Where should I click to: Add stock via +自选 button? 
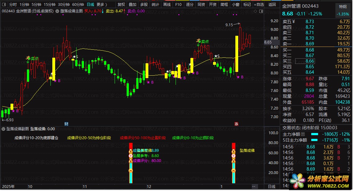pos(259,5)
